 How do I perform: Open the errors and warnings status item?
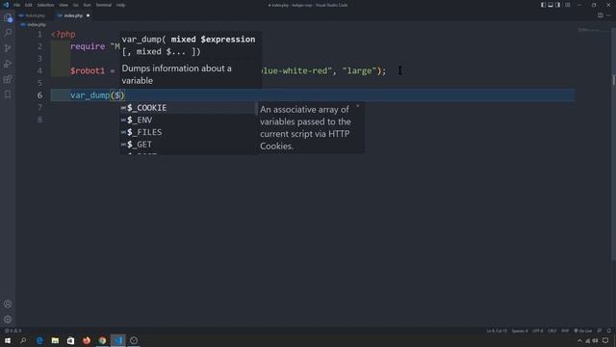click(x=13, y=331)
